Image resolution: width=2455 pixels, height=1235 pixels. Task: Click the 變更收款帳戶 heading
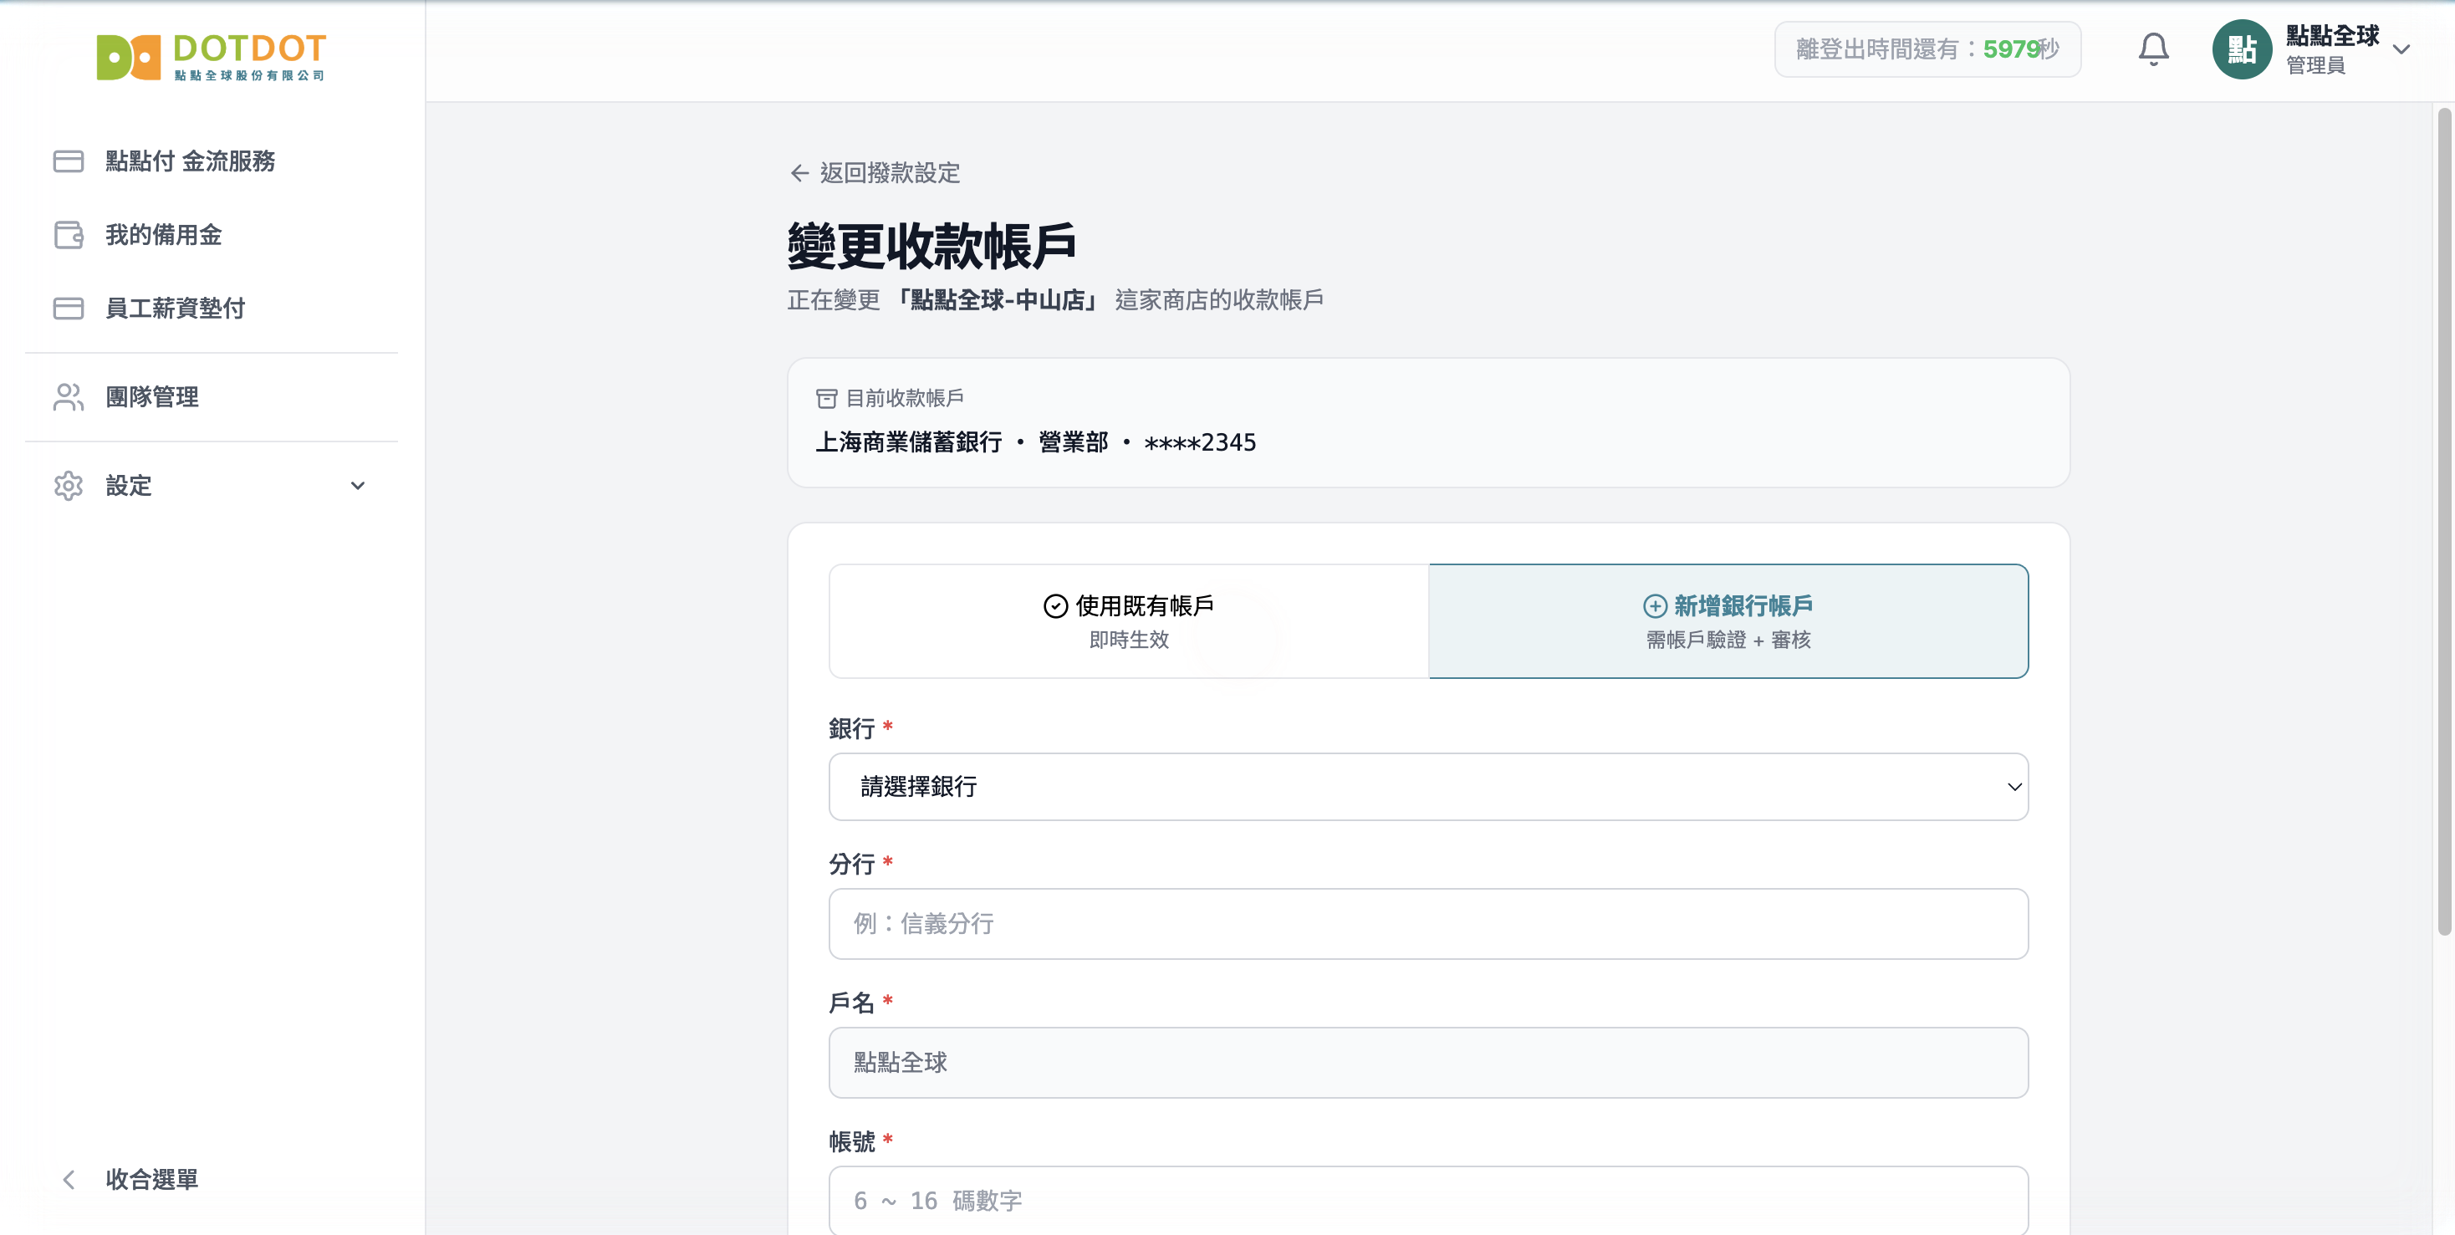[931, 246]
